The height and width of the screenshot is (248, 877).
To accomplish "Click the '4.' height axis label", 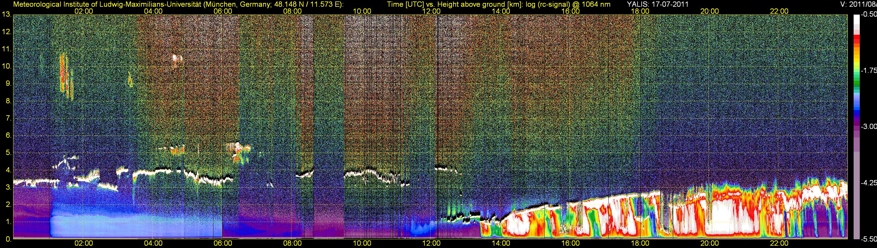I will (8, 170).
